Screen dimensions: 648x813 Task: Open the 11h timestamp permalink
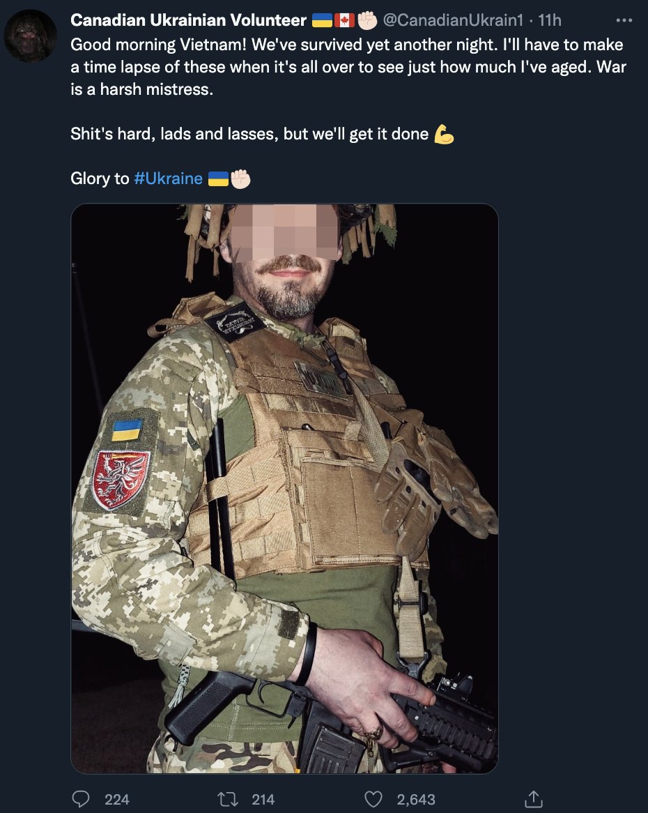pos(550,20)
